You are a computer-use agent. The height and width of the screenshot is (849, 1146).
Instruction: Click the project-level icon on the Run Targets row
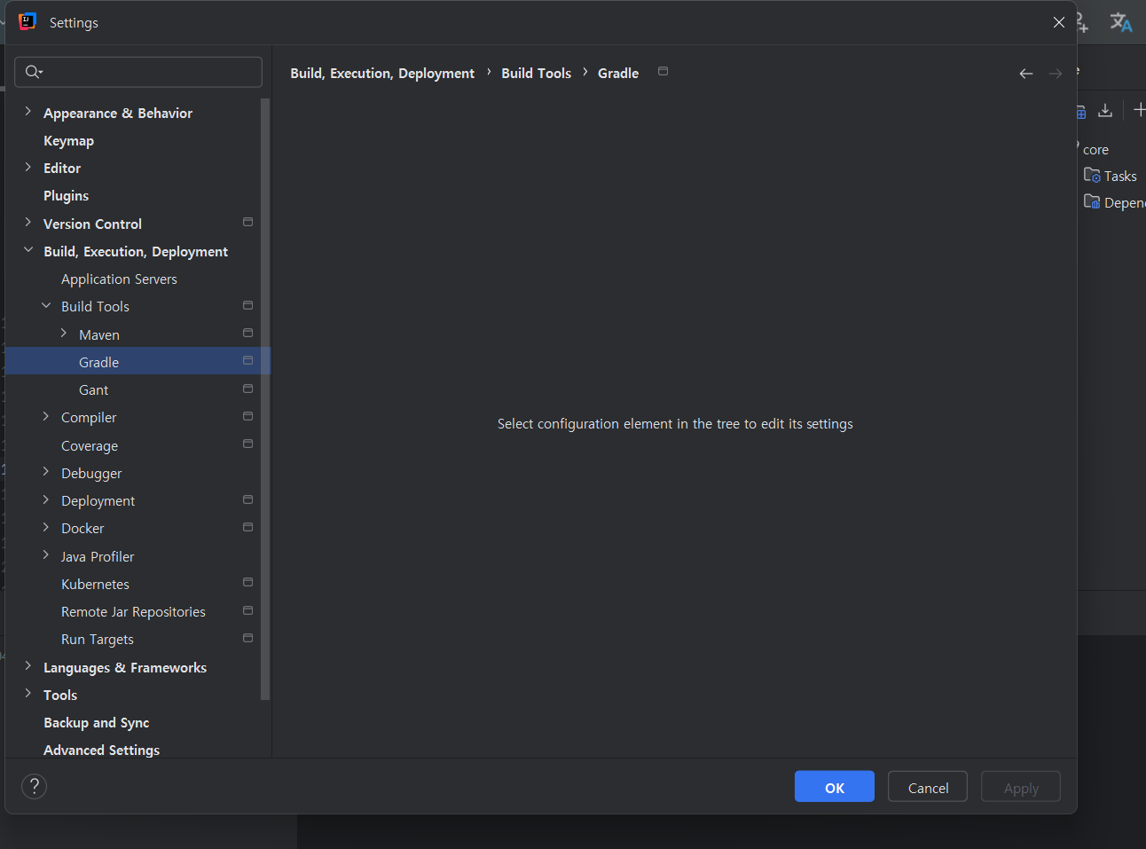248,638
